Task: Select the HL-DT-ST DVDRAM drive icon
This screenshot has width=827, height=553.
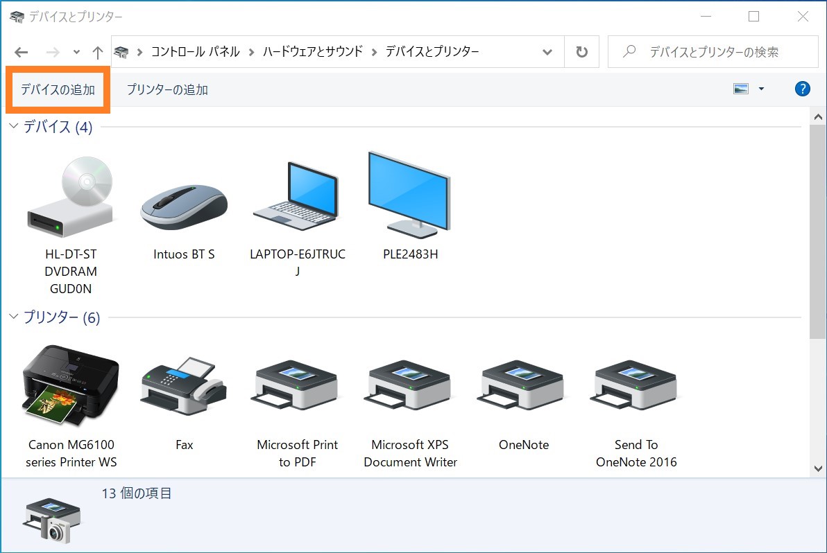Action: tap(71, 197)
